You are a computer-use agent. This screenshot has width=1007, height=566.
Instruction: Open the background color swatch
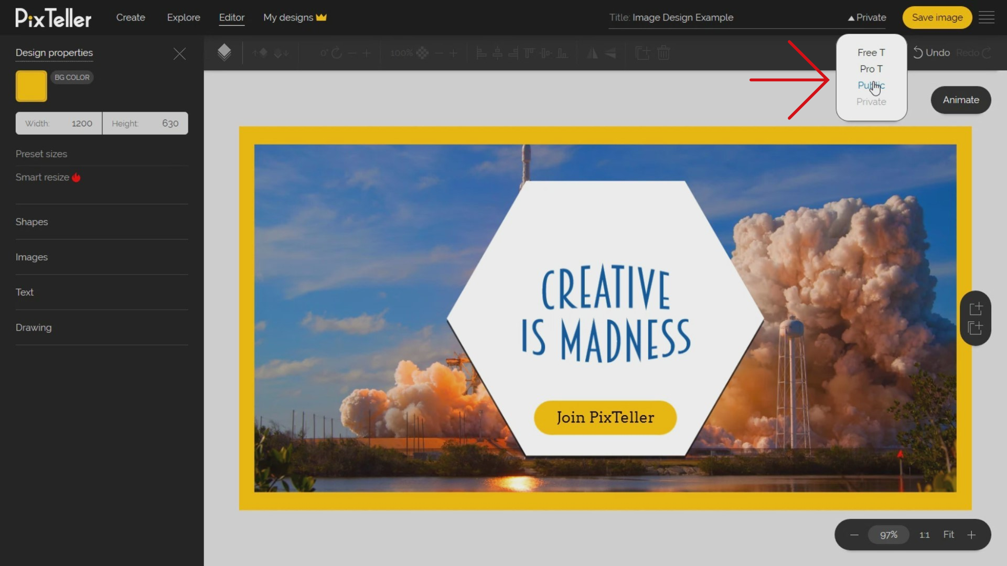coord(31,86)
